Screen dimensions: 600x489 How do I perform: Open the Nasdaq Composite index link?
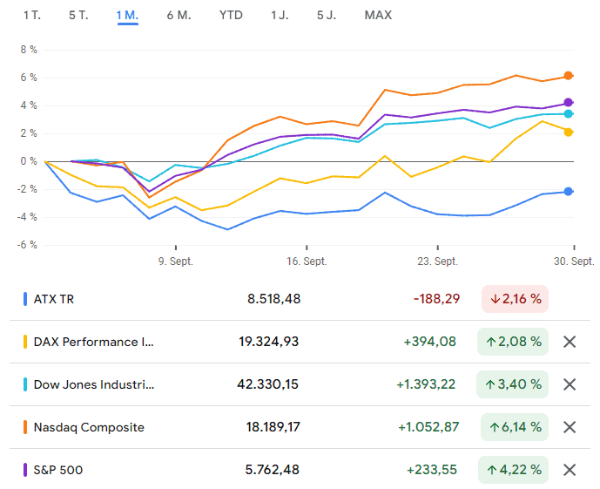(89, 427)
